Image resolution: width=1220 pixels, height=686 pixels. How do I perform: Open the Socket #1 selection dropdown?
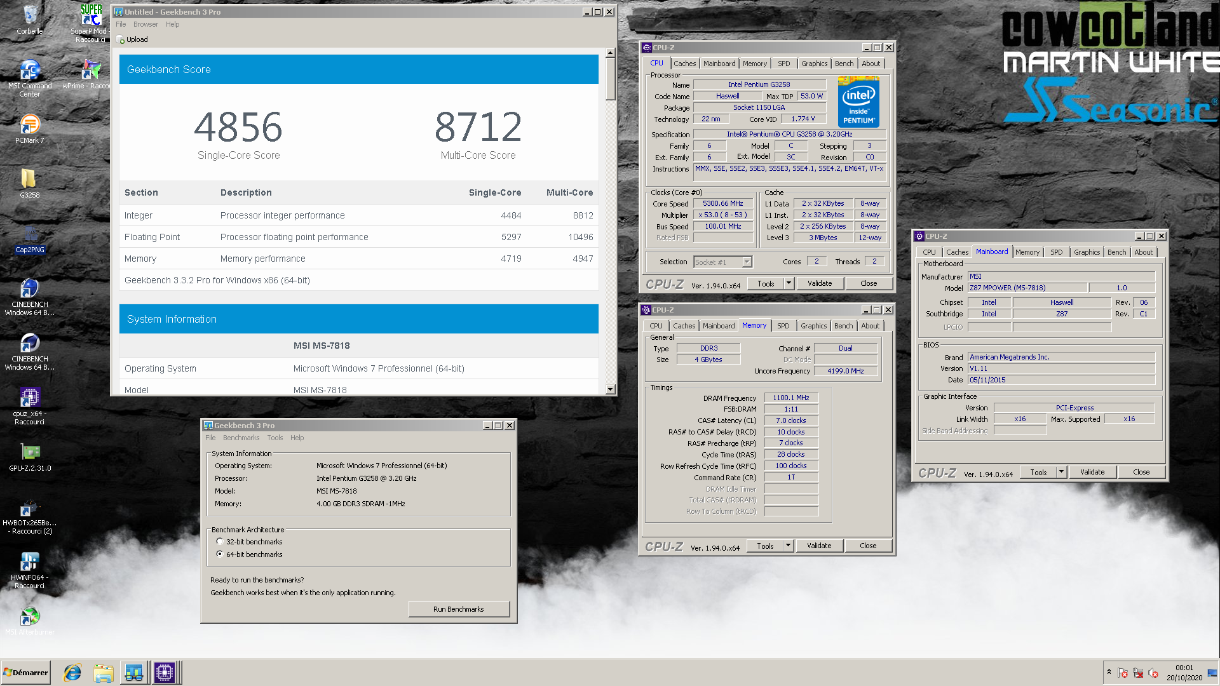pos(747,262)
